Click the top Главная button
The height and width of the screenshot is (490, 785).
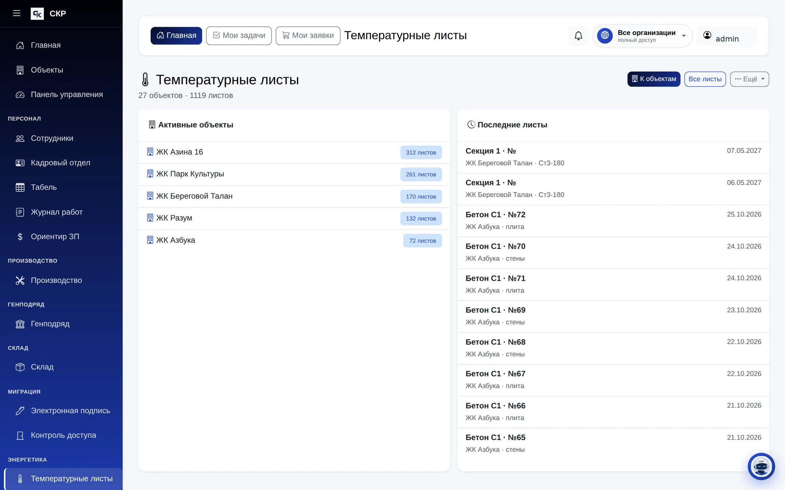pyautogui.click(x=176, y=36)
